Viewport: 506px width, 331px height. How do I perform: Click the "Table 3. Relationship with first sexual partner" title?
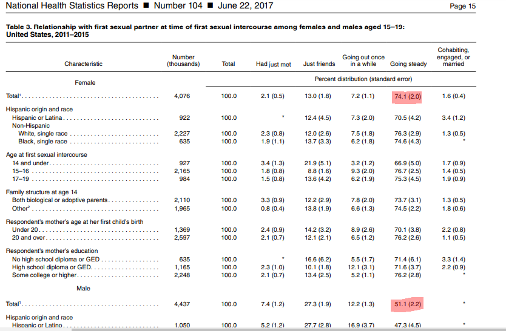point(205,31)
